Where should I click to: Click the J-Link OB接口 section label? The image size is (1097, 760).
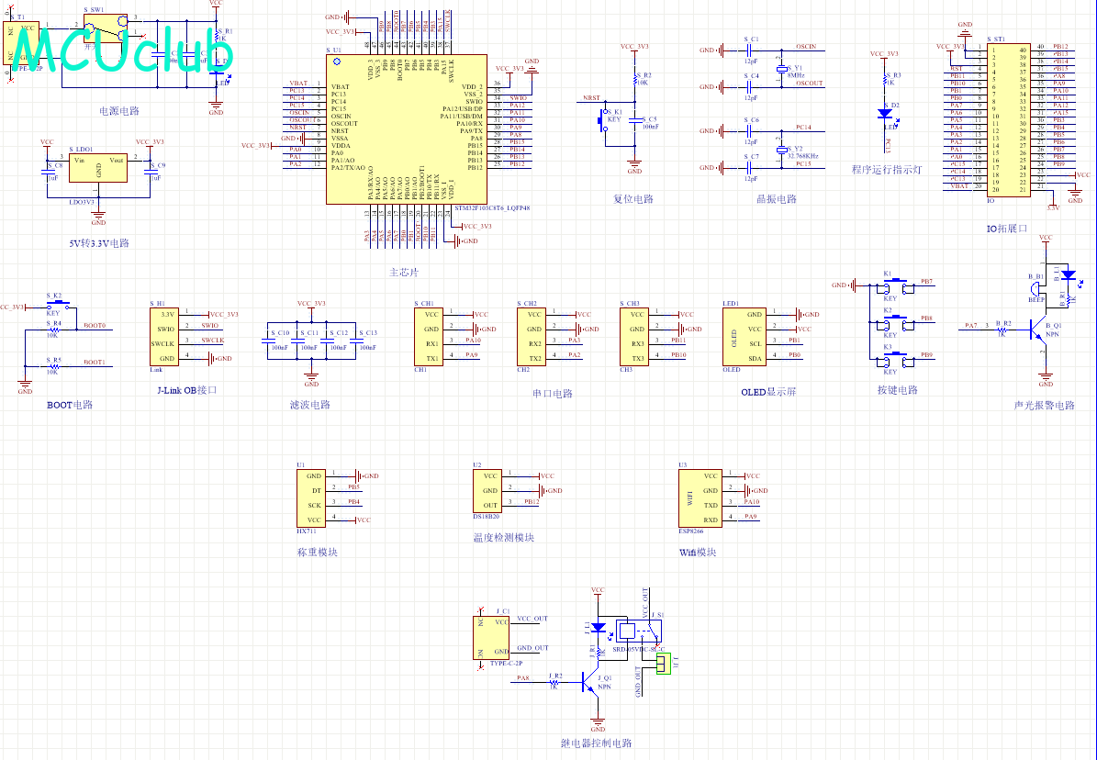coord(186,390)
